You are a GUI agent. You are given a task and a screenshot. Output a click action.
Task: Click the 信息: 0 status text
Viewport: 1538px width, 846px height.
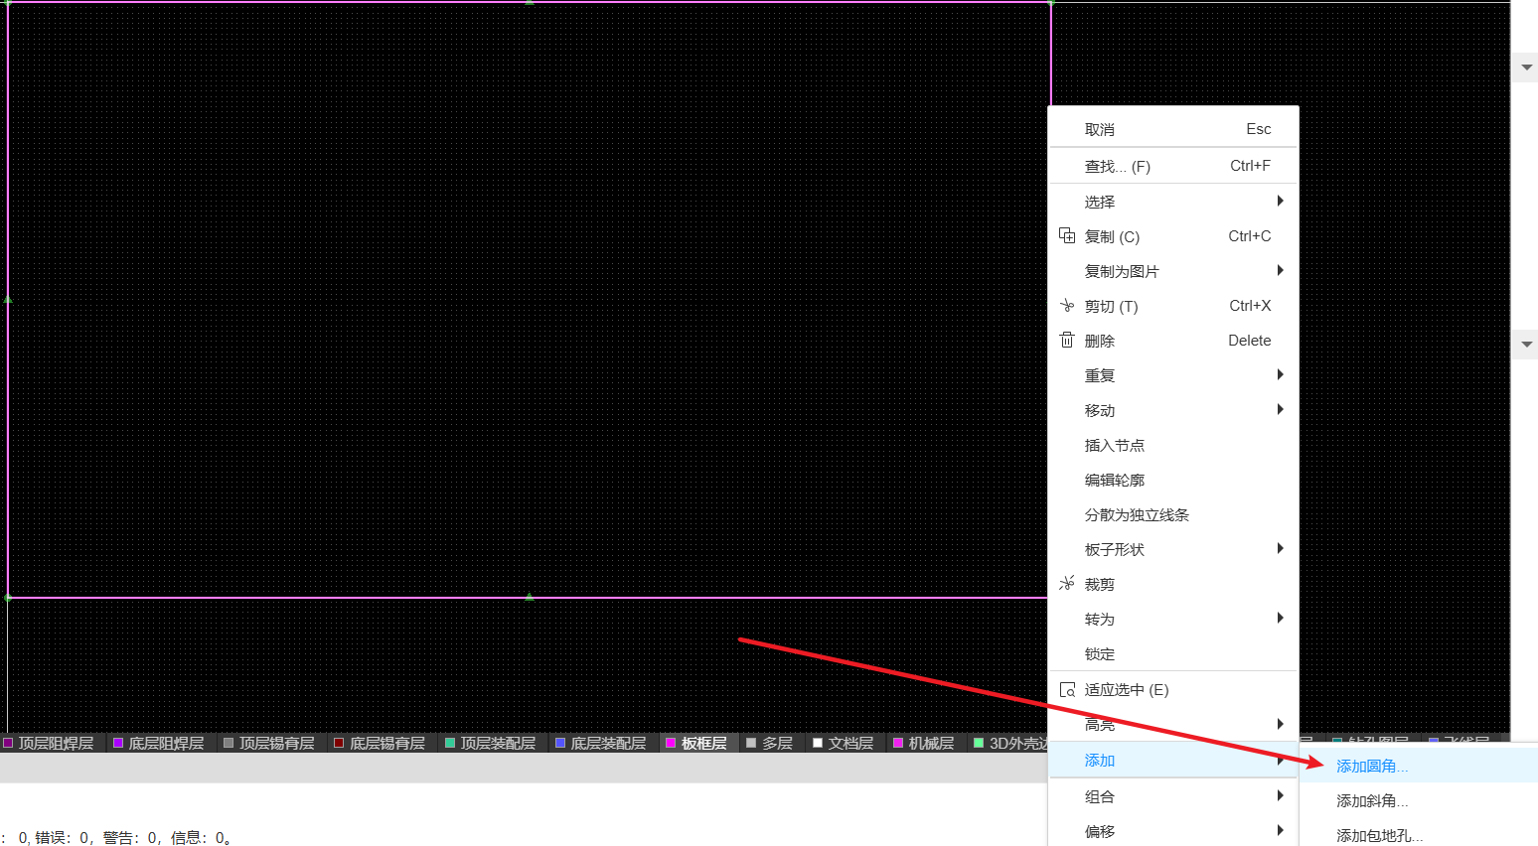(198, 837)
